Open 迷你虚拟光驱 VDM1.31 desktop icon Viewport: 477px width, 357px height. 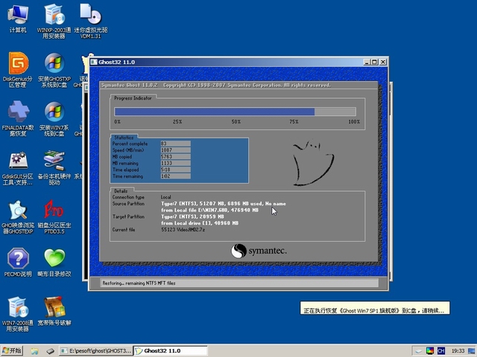[91, 21]
